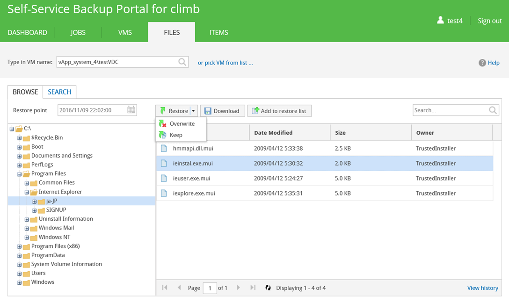Click the Add to restore list button
Screen dimensions: 509x303
point(279,111)
